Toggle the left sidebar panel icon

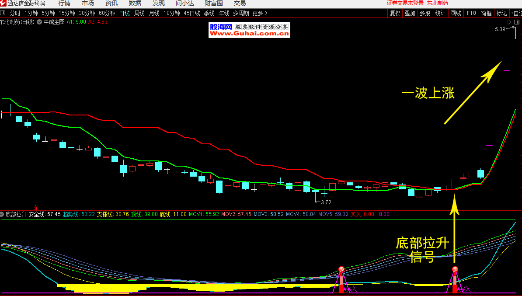(x=3, y=13)
